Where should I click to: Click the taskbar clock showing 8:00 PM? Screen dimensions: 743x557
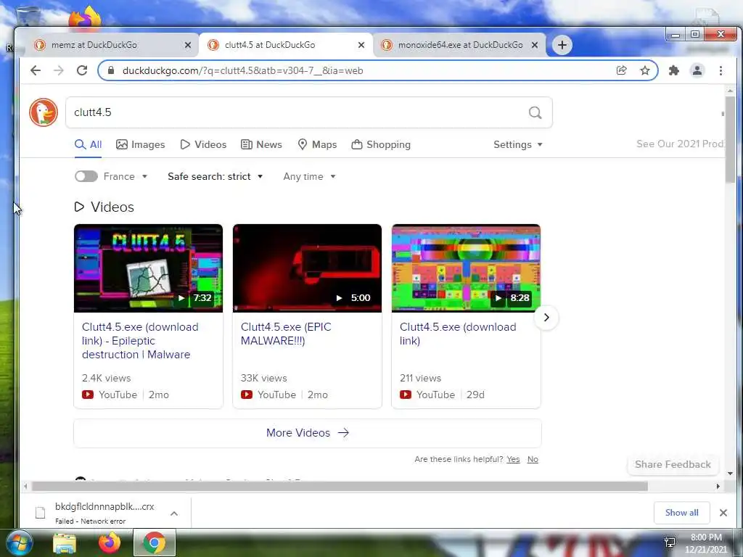pos(705,543)
